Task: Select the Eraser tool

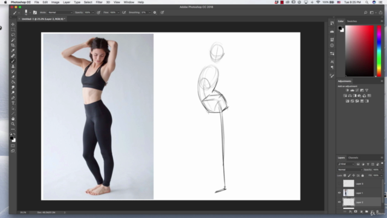Action: pyautogui.click(x=13, y=77)
